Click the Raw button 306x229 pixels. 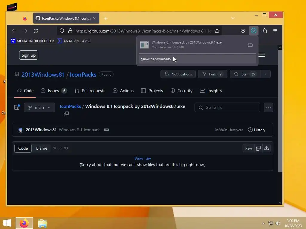[249, 148]
